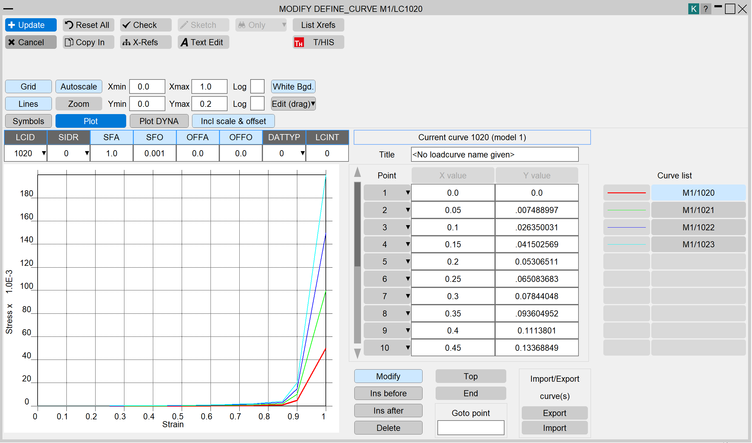752x443 pixels.
Task: Click the Ins before button
Action: 388,393
